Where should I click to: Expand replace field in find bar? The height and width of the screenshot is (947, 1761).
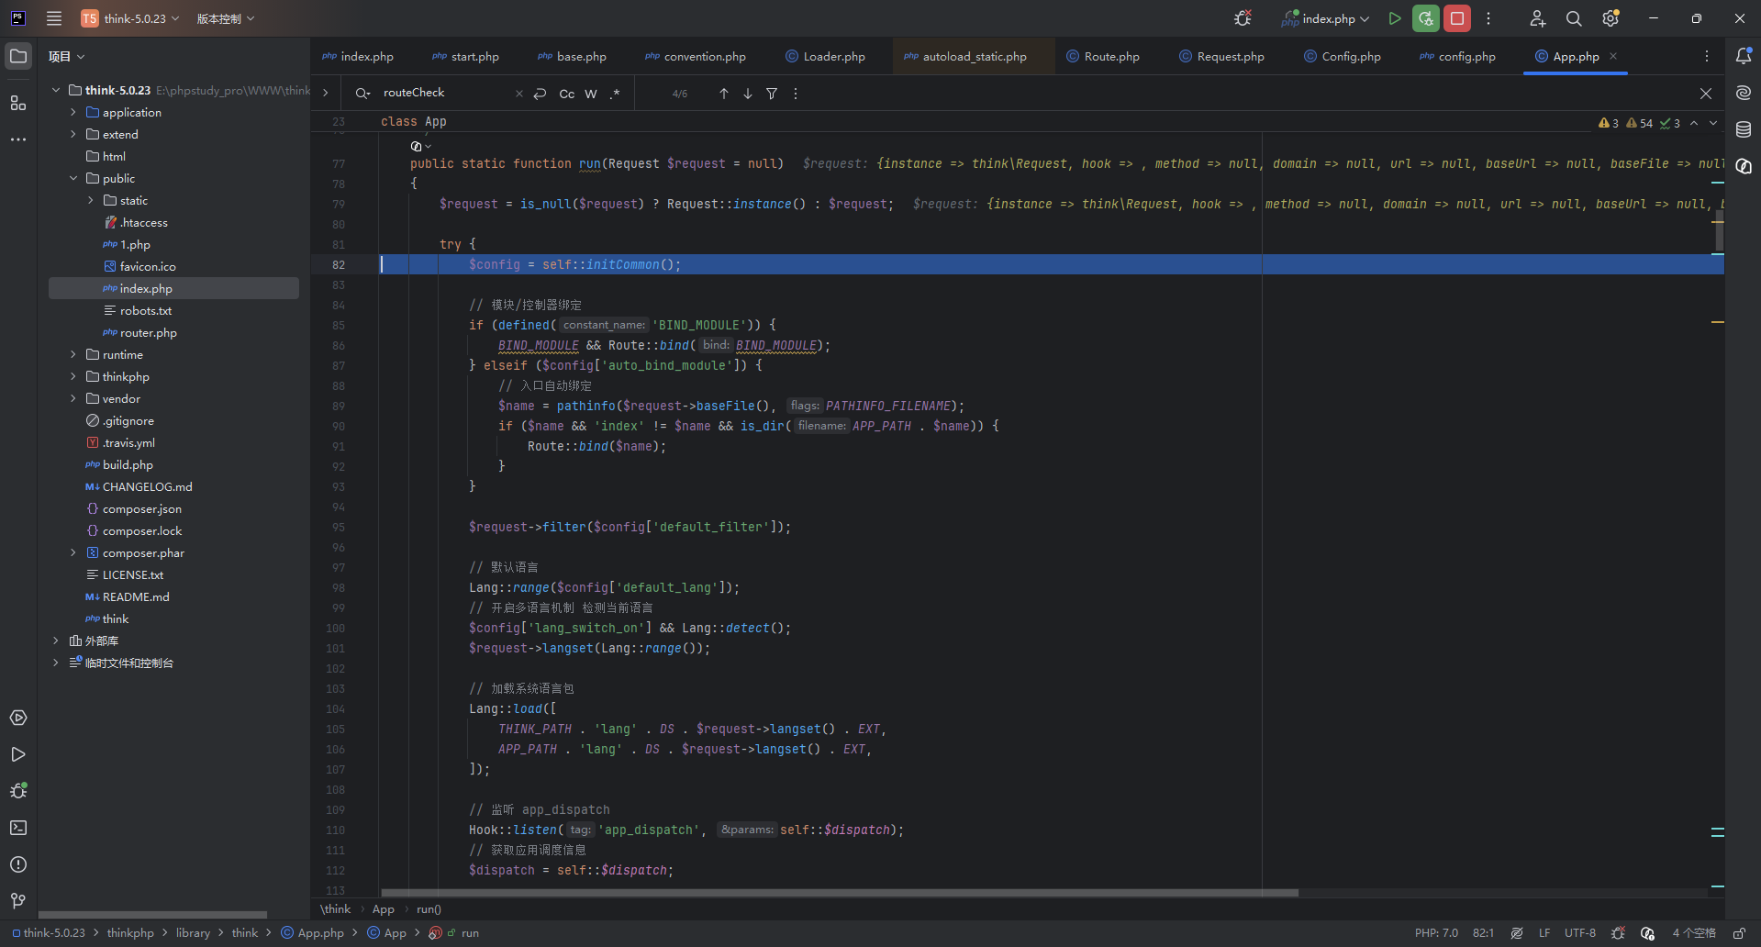(x=326, y=93)
